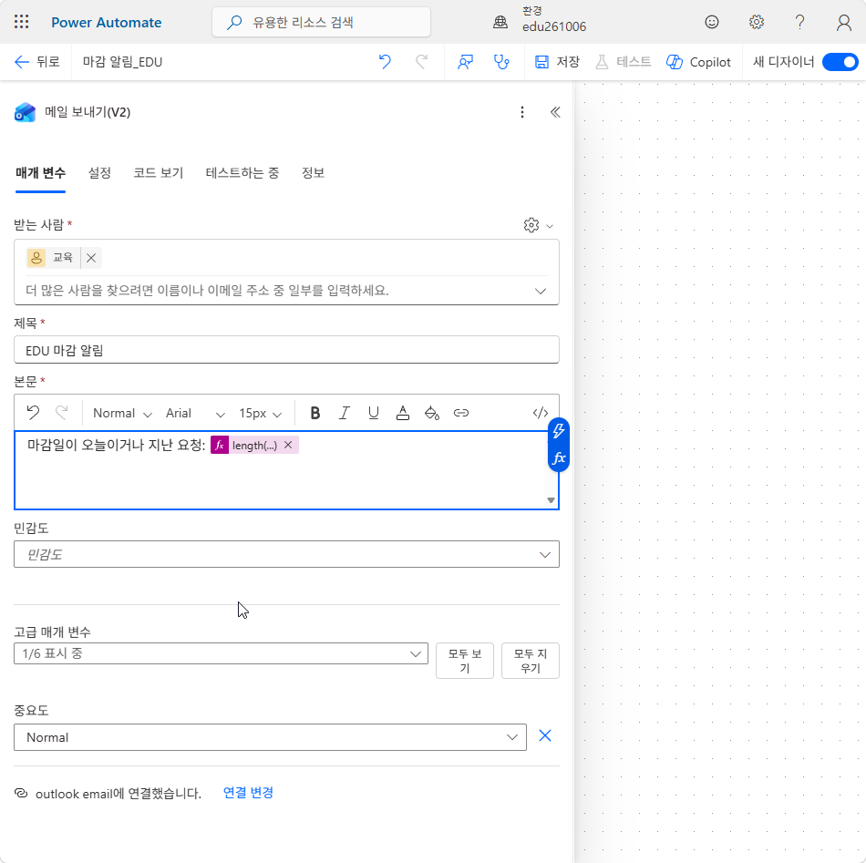Image resolution: width=866 pixels, height=863 pixels.
Task: Open the 고급 매개 변수 dropdown
Action: click(221, 653)
